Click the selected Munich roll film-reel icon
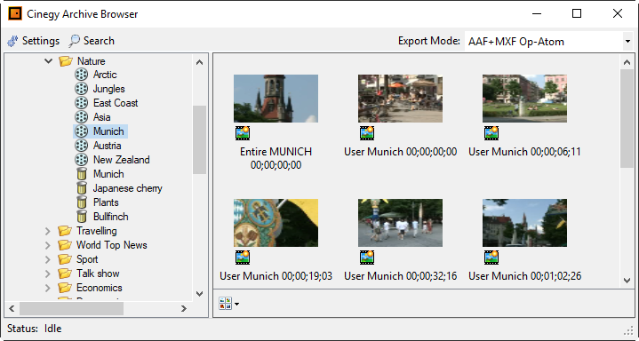Image resolution: width=639 pixels, height=341 pixels. click(82, 131)
